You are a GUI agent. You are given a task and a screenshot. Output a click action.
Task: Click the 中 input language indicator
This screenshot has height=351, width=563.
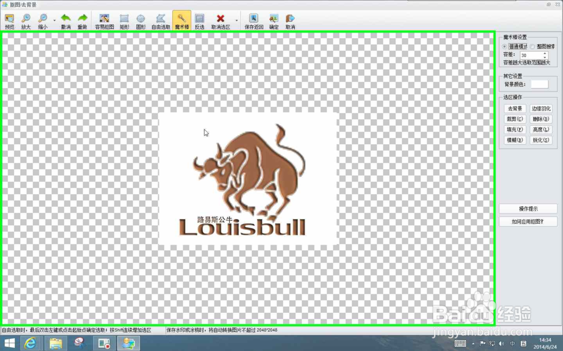tap(512, 344)
